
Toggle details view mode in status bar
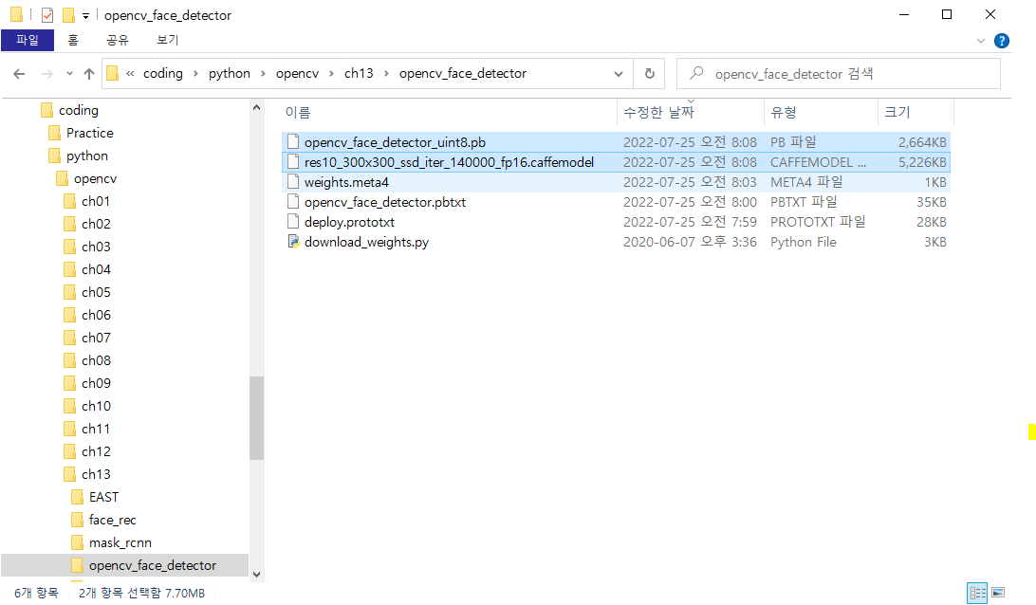[977, 593]
